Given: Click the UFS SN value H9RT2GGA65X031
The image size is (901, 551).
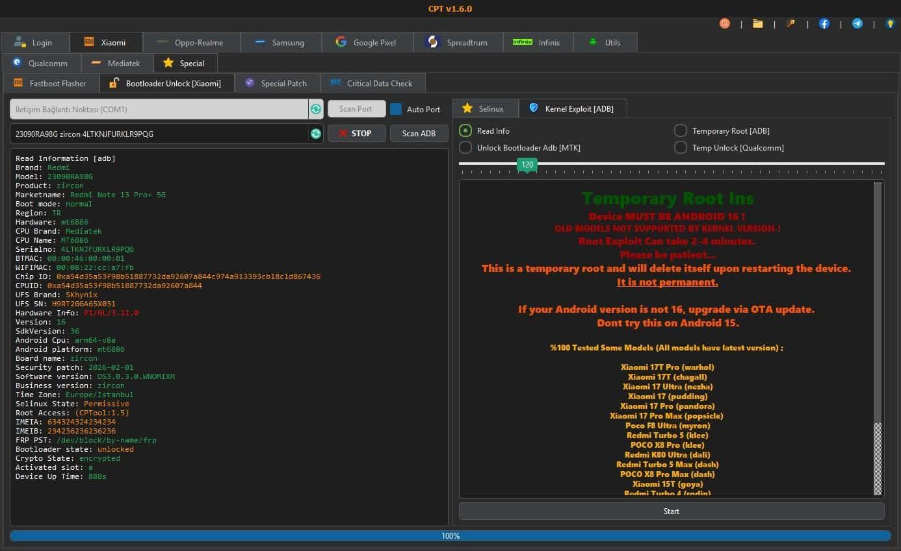Looking at the screenshot, I should click(x=84, y=304).
